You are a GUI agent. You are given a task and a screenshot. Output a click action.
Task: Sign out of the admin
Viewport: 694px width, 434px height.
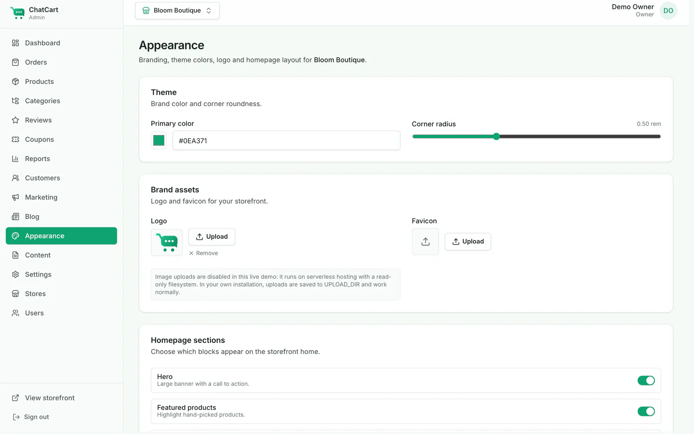(31, 417)
